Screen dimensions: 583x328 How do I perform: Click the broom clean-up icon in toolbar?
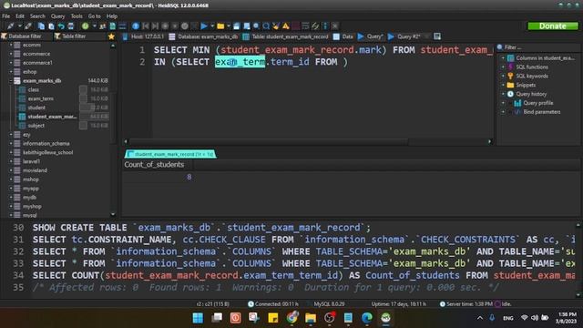tap(276, 26)
